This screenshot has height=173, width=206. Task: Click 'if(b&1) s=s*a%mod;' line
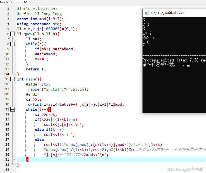point(55,49)
